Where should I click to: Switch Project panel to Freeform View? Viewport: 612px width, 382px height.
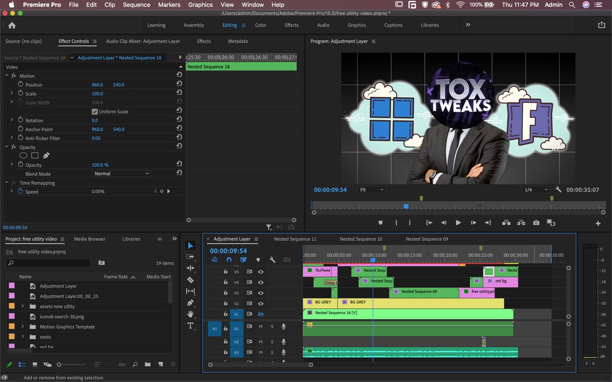coord(47,364)
